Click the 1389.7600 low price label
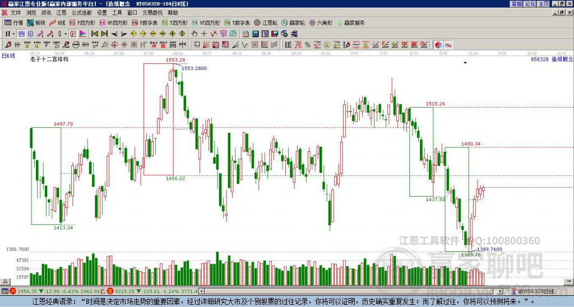The height and width of the screenshot is (307, 574). point(489,249)
